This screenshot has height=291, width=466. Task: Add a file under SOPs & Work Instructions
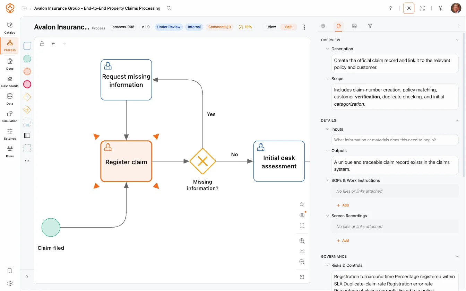point(343,205)
